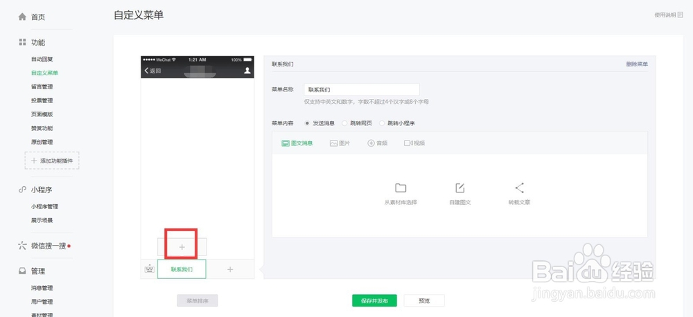Switch to the 视频 tab

414,143
